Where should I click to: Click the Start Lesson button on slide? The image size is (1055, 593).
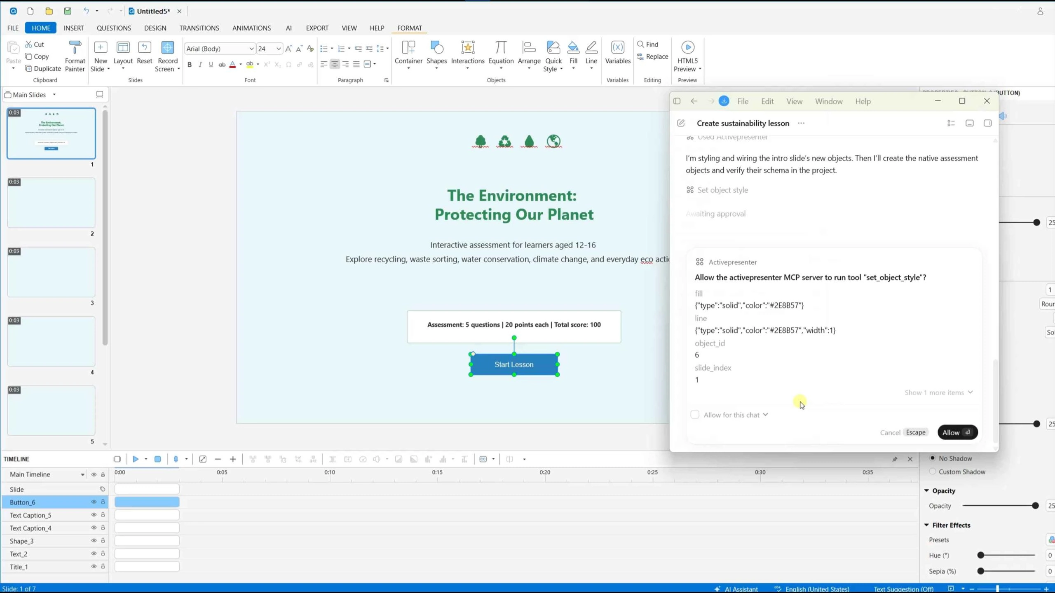514,364
